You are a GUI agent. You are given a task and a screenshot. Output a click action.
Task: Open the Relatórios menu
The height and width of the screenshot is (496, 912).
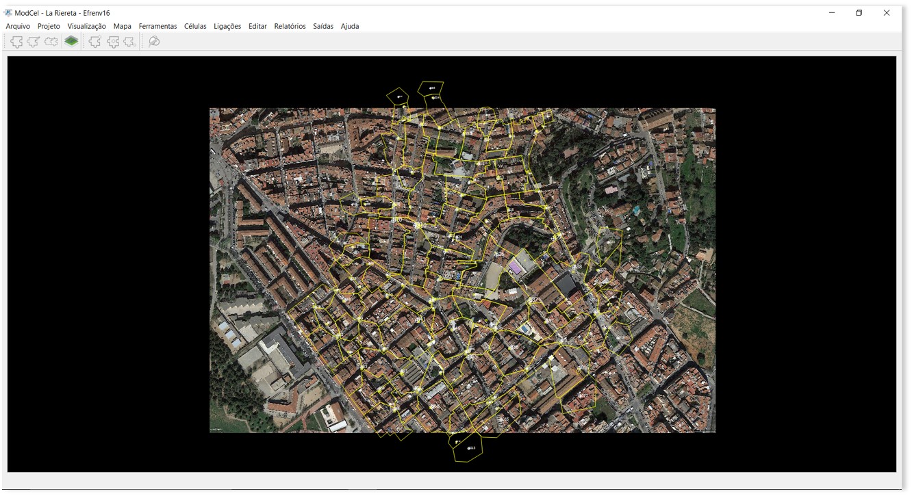(x=290, y=26)
